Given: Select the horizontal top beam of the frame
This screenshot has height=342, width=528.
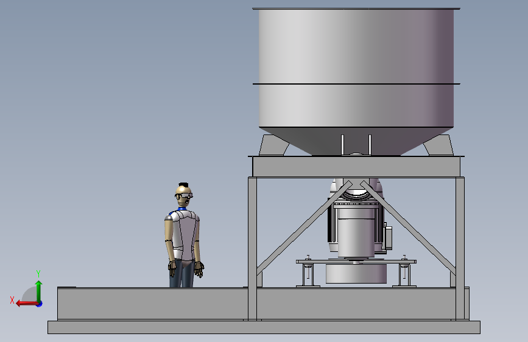Looking at the screenshot, I should coord(356,167).
